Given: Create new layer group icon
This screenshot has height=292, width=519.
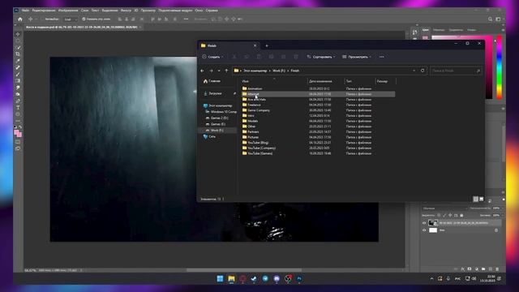Looking at the screenshot, I should click(483, 269).
